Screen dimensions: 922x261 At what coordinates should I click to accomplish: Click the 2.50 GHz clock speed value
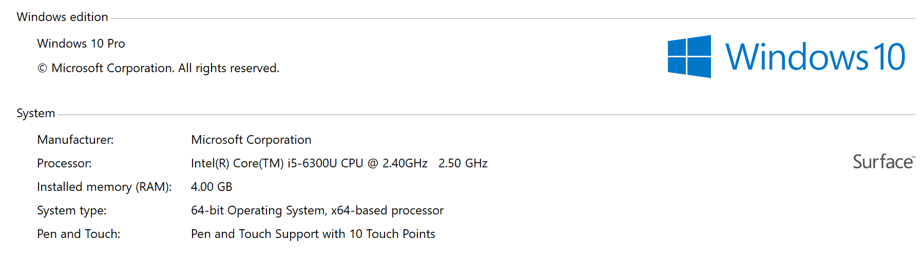point(463,163)
